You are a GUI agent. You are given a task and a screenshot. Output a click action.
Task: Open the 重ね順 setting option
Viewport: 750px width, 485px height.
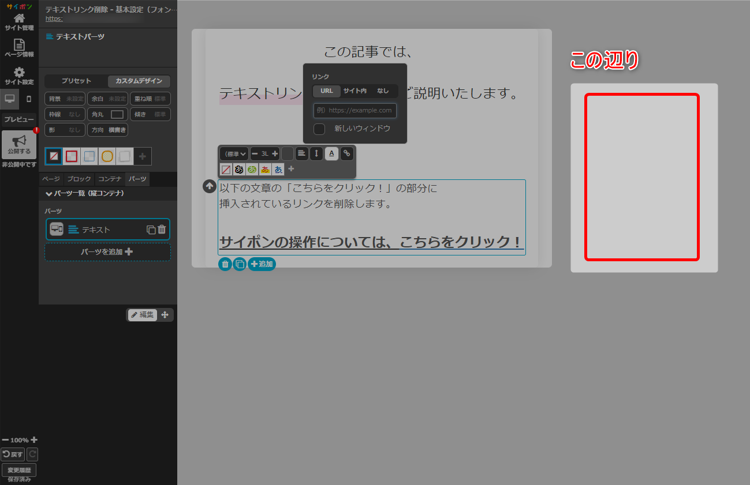pos(150,99)
